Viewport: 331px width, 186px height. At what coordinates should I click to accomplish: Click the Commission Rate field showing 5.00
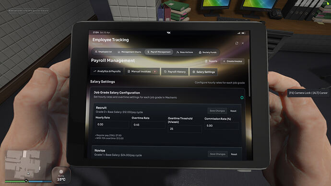tap(222, 126)
